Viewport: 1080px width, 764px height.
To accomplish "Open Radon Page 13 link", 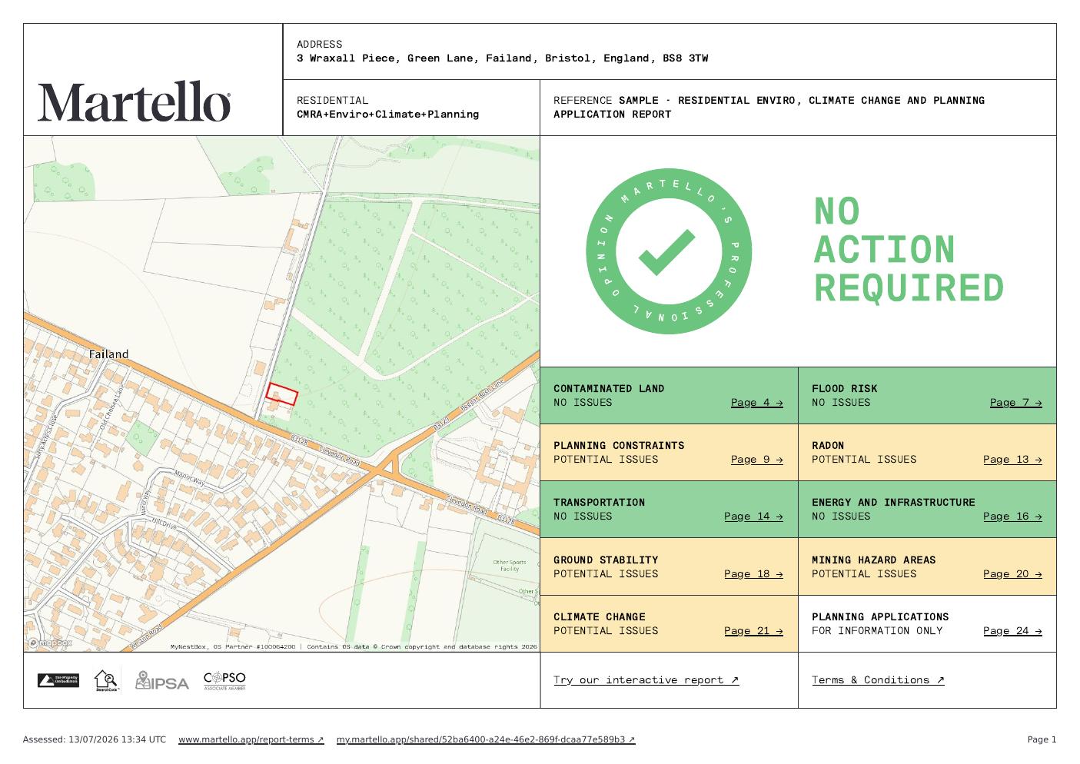I will click(x=1012, y=460).
